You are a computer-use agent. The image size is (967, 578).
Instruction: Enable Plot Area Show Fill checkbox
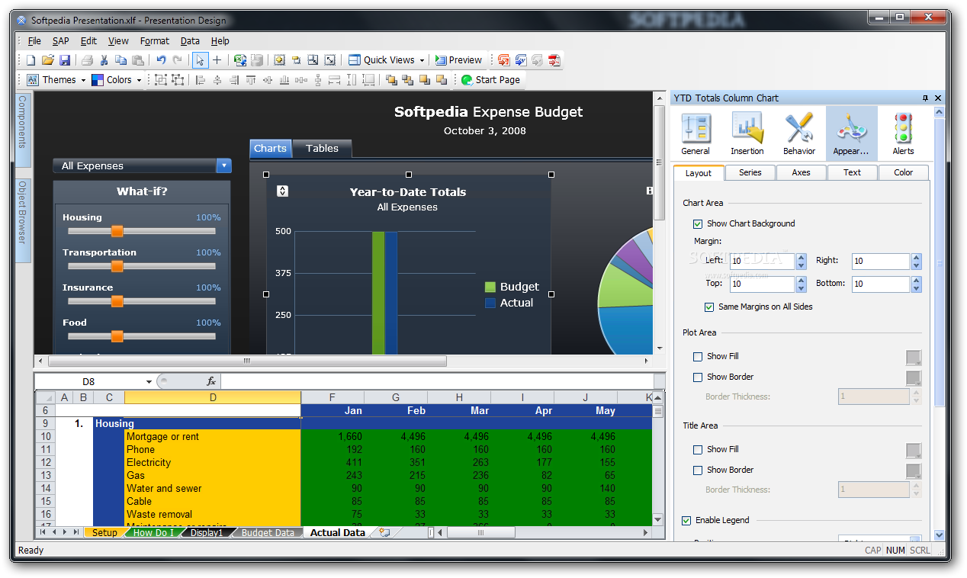tap(698, 356)
